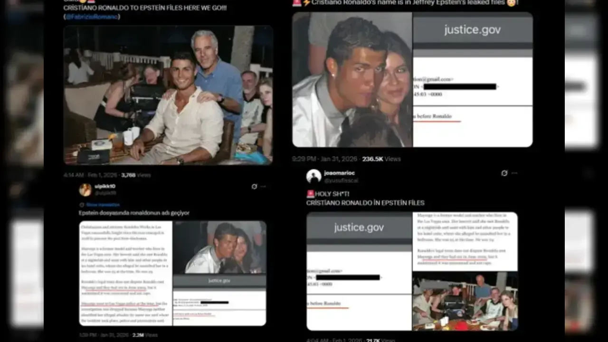The image size is (608, 342).
Task: Select text 'CRİSTİANO RONALDO İN EPSTEİN FİLES' in joaomarioc's tweet
Action: coord(365,203)
